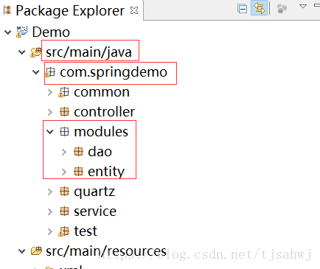320x269 pixels.
Task: Click the Collapse All toolbar icon
Action: (x=242, y=9)
